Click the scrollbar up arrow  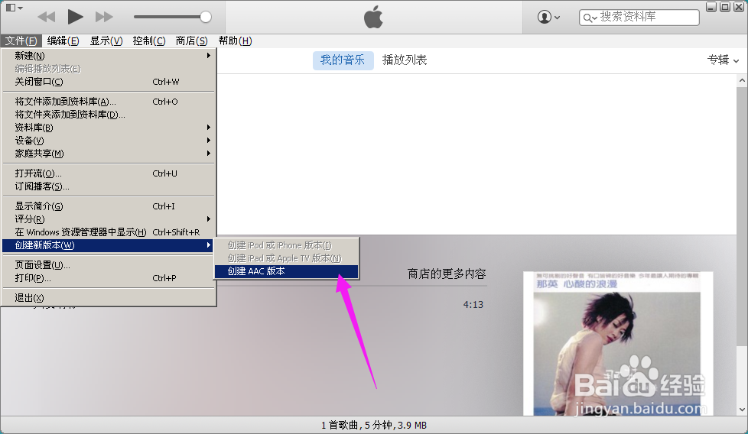pos(743,80)
